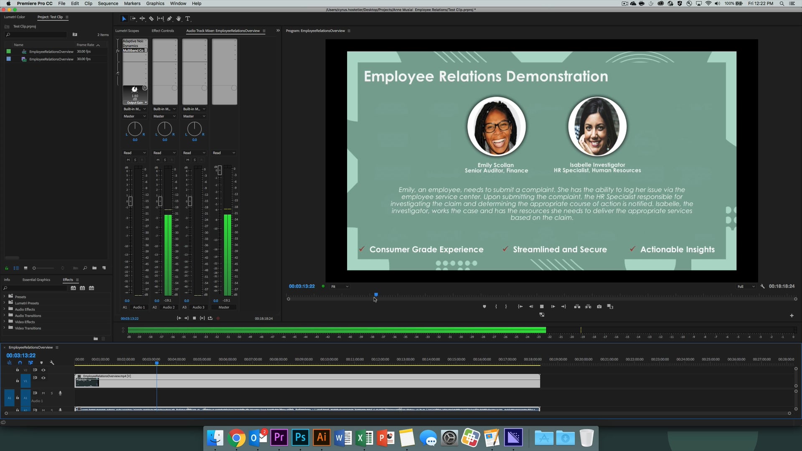802x451 pixels.
Task: Select the Ripple Edit tool
Action: point(142,18)
